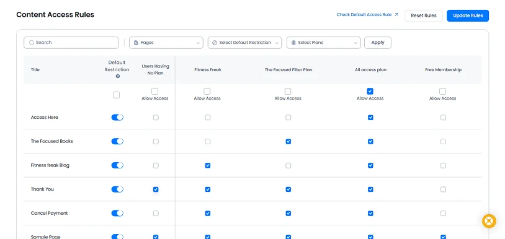Check The Focused Books under Free Membership
Image resolution: width=505 pixels, height=239 pixels.
[443, 141]
